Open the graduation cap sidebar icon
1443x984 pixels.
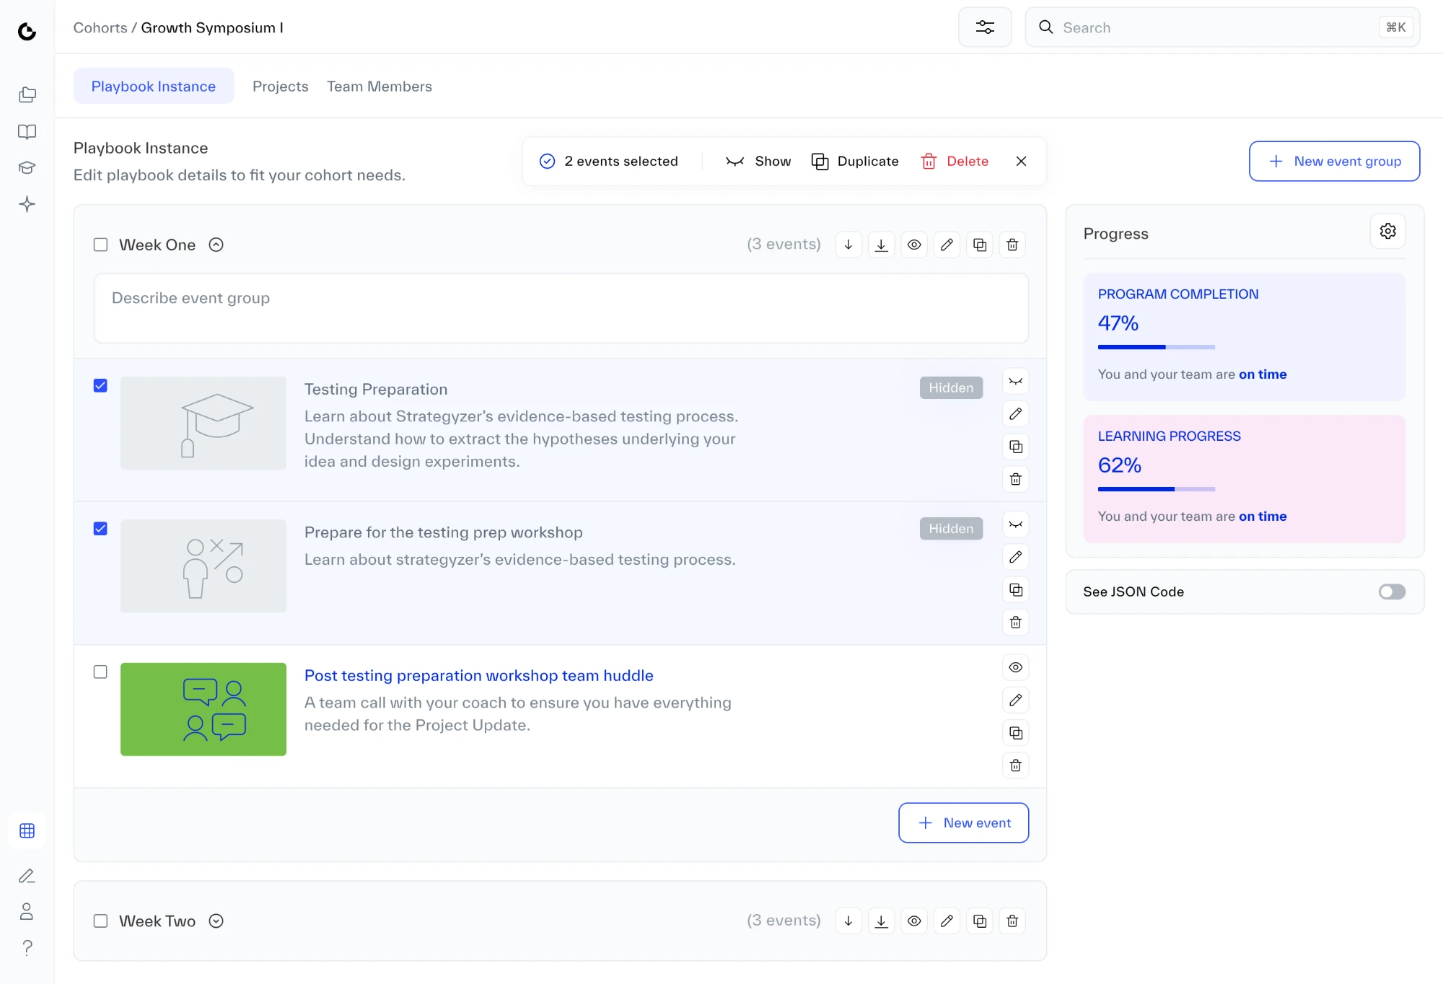pos(27,167)
